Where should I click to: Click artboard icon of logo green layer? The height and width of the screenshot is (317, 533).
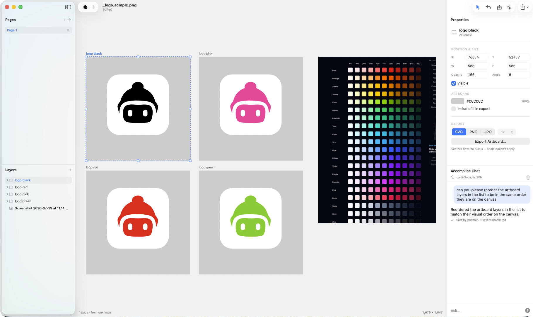click(11, 201)
